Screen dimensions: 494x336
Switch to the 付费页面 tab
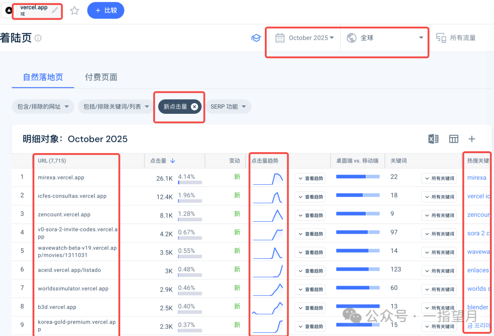click(101, 77)
